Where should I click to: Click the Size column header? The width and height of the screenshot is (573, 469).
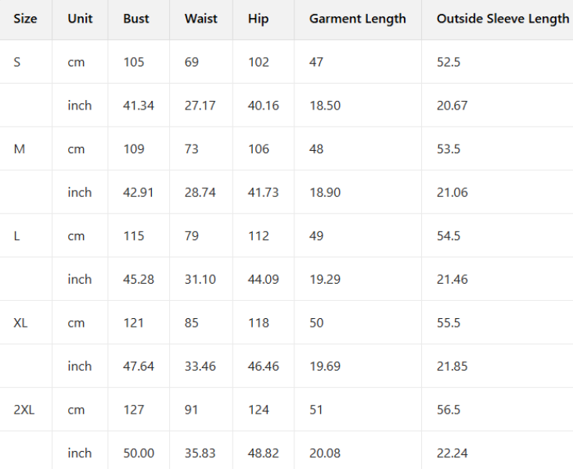tap(25, 19)
